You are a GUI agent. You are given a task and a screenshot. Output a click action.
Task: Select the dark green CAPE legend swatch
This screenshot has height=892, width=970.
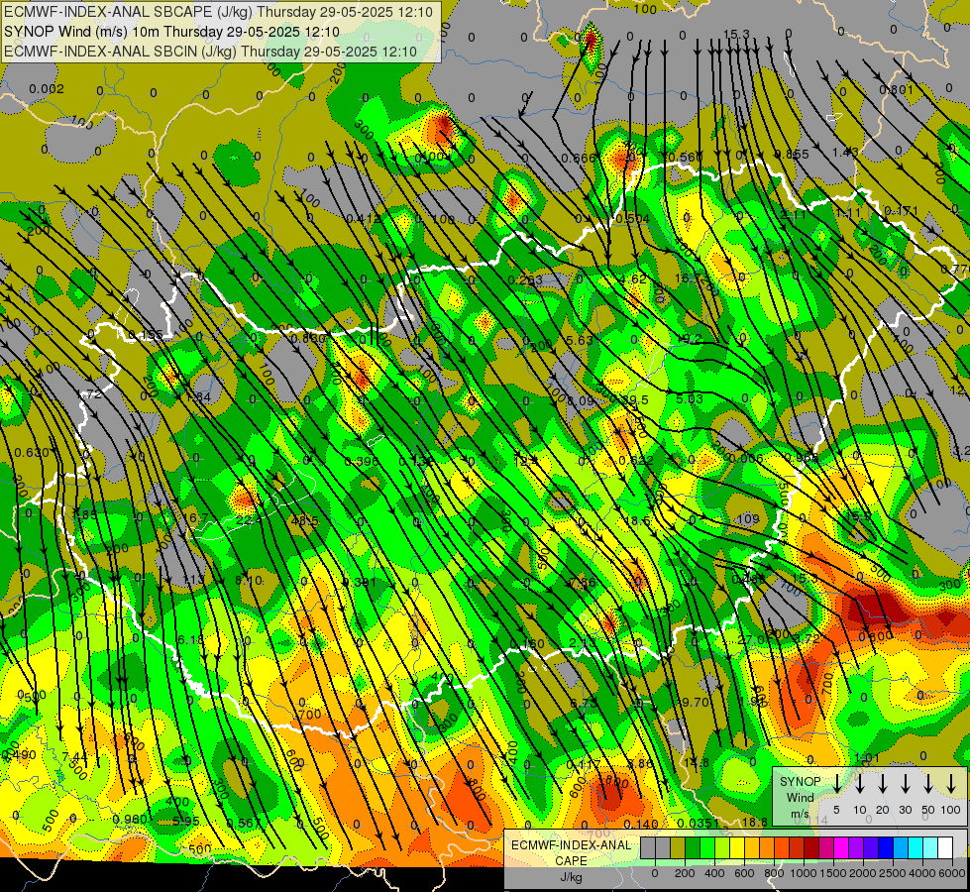(693, 848)
